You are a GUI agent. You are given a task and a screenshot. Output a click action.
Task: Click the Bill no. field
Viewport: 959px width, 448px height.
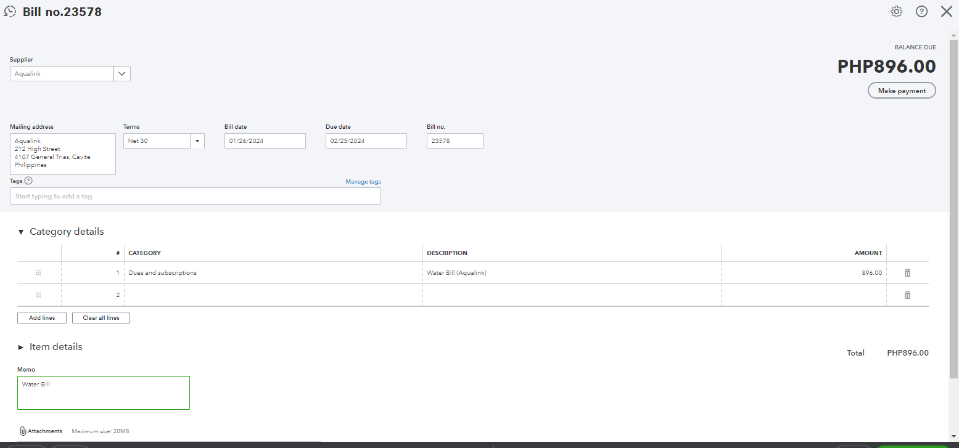455,141
